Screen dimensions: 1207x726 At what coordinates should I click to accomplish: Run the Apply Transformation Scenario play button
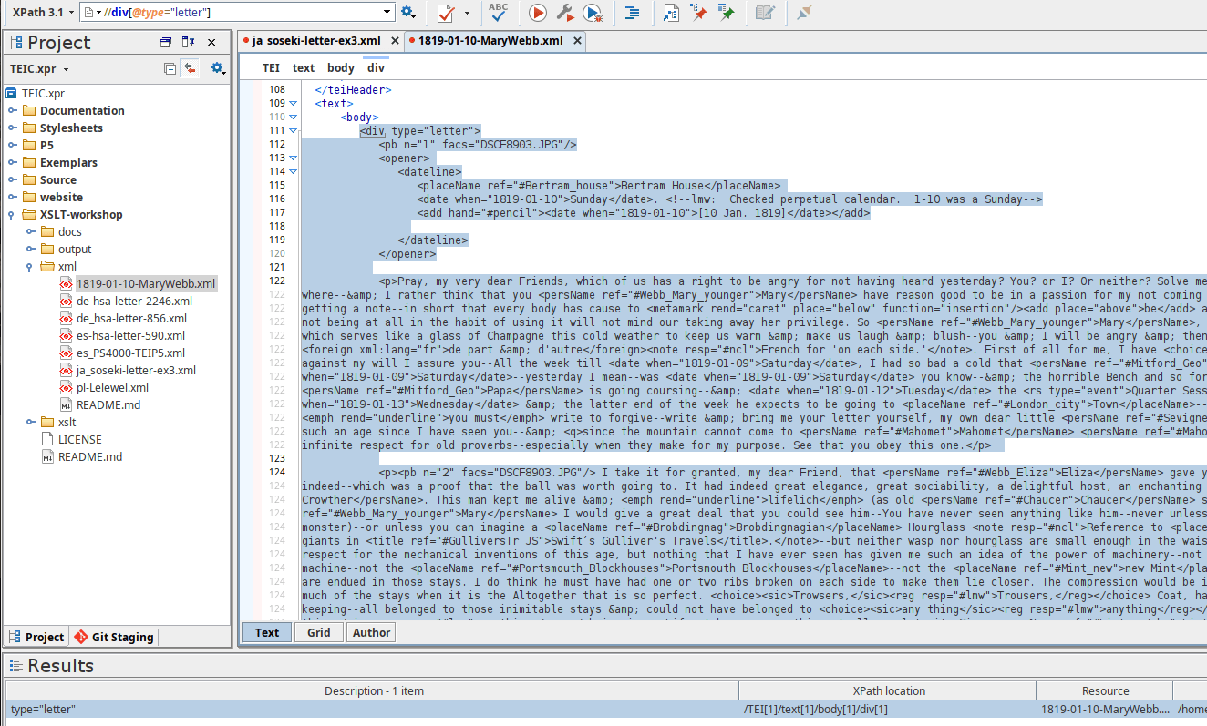pyautogui.click(x=538, y=13)
